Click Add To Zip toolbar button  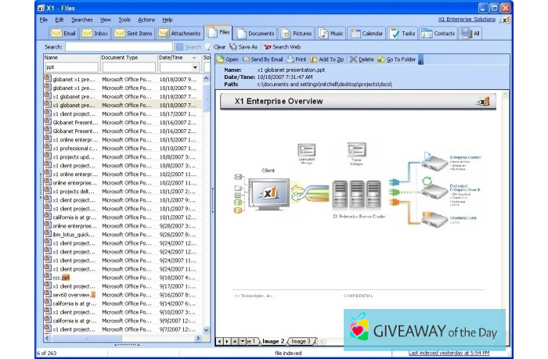pyautogui.click(x=328, y=59)
